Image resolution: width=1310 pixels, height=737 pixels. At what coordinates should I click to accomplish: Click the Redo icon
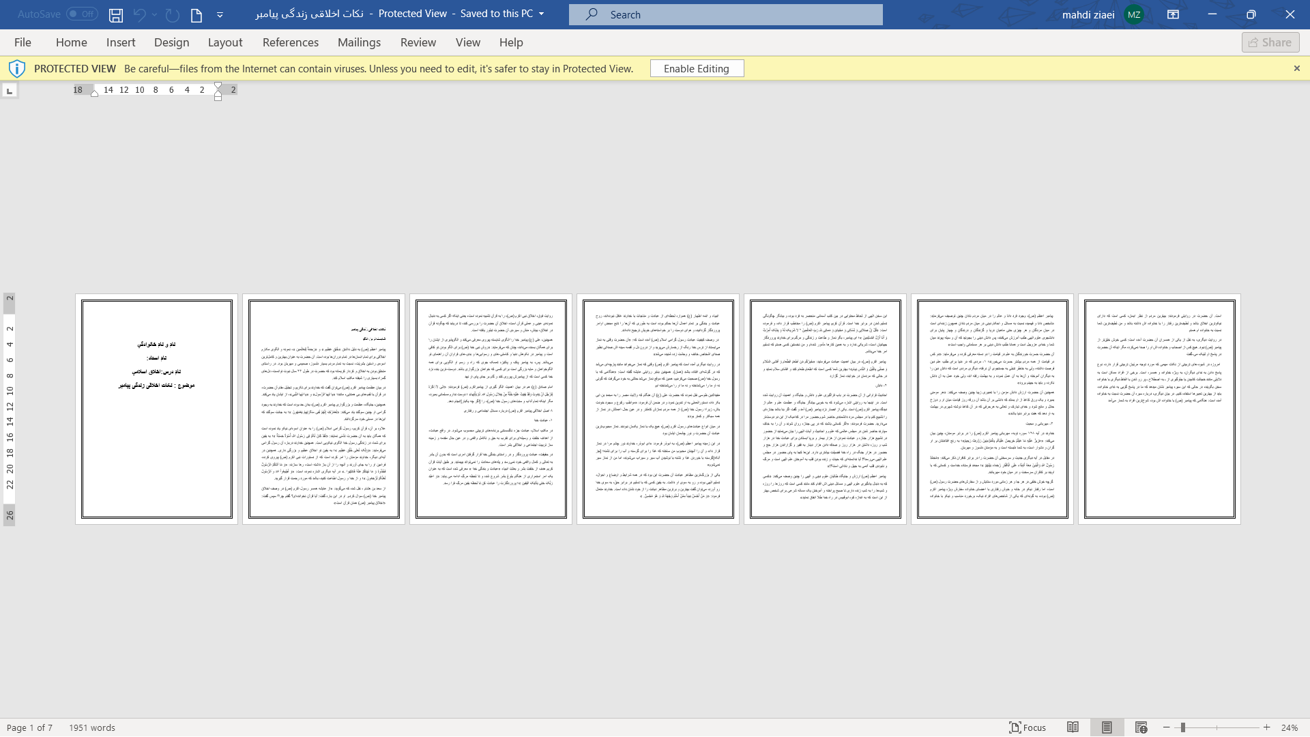[173, 14]
